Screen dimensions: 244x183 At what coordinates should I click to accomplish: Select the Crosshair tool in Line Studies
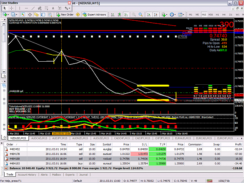(x=11, y=8)
